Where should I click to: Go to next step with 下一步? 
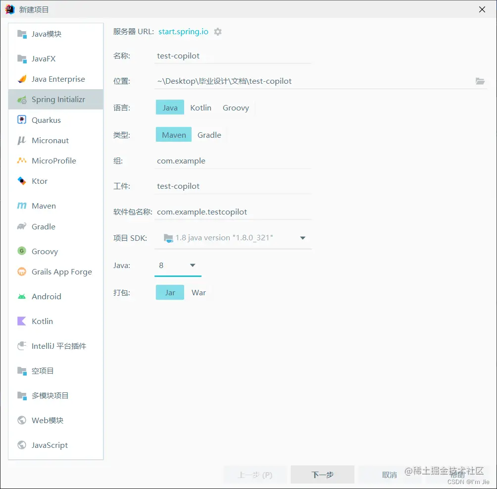322,475
